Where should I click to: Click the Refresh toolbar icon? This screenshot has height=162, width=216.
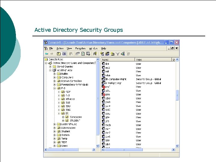coord(83,54)
